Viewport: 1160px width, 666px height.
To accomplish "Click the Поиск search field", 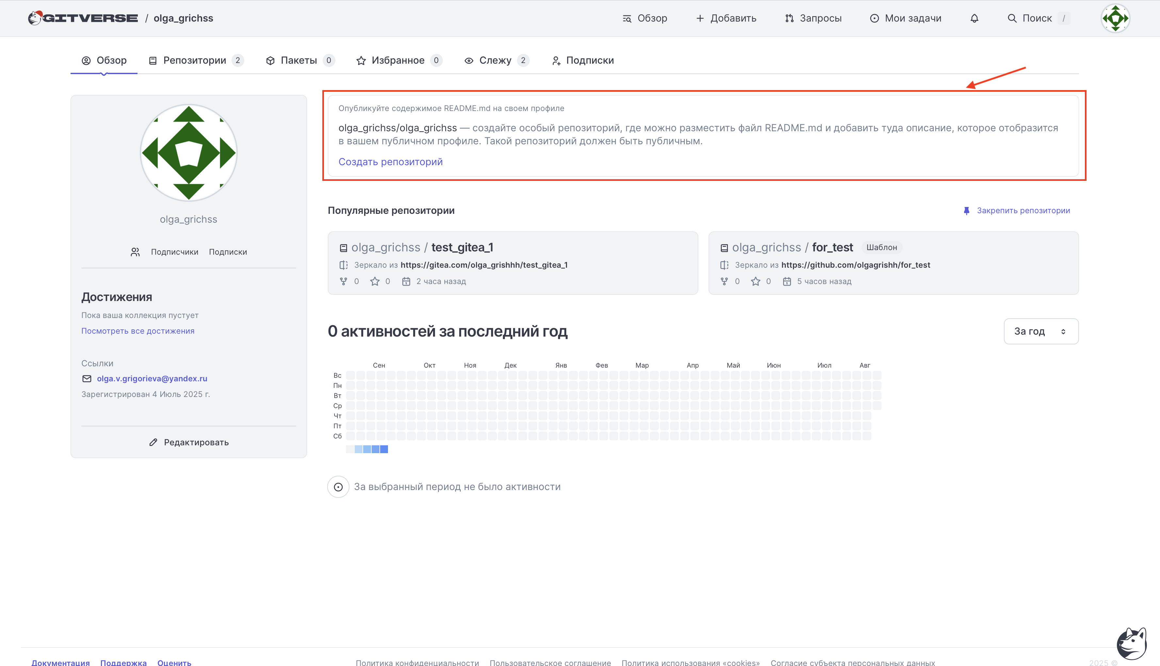I will coord(1038,18).
